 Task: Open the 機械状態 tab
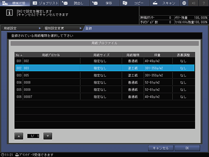pyautogui.click(x=15, y=3)
